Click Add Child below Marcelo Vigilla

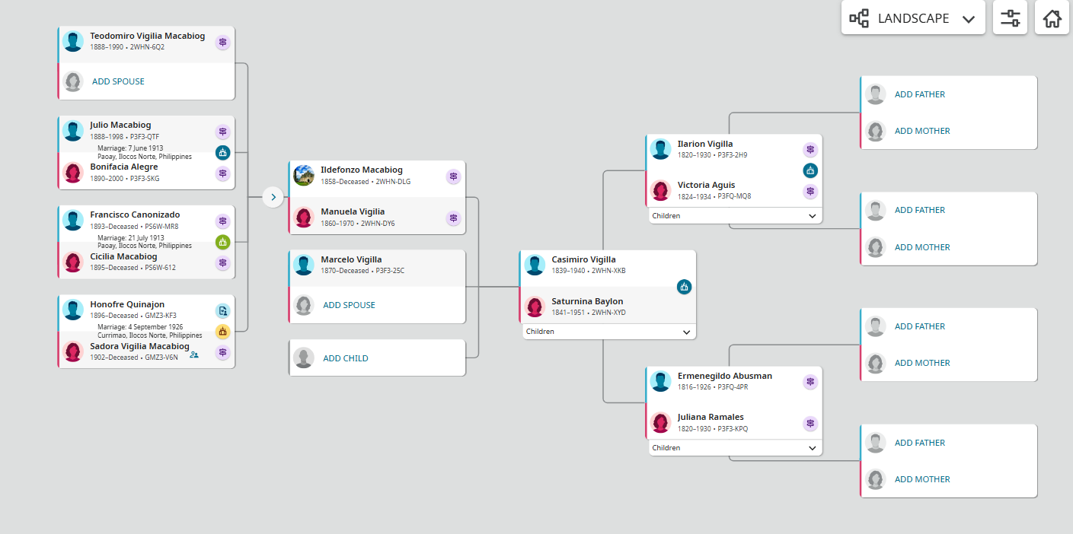pos(345,358)
